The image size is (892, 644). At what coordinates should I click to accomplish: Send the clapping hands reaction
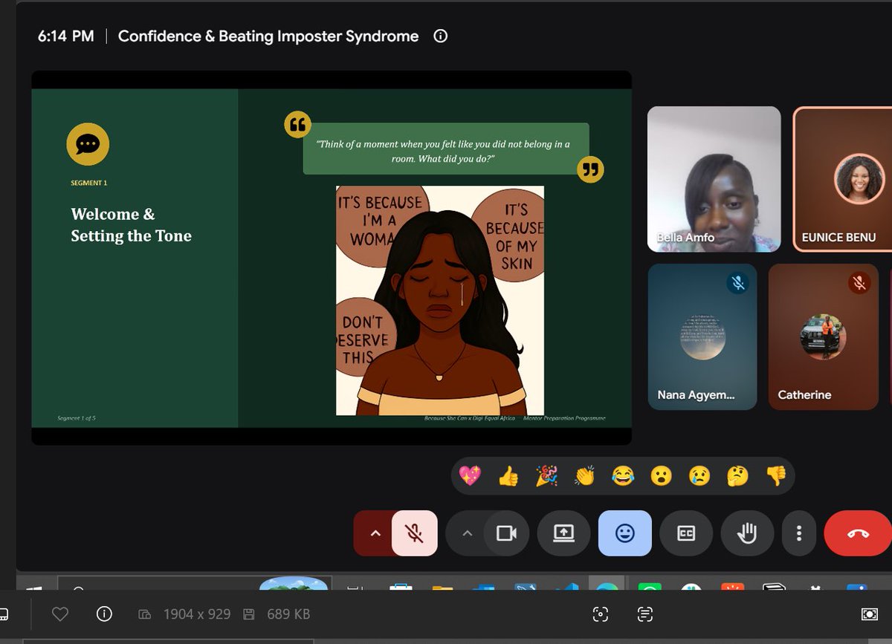585,475
